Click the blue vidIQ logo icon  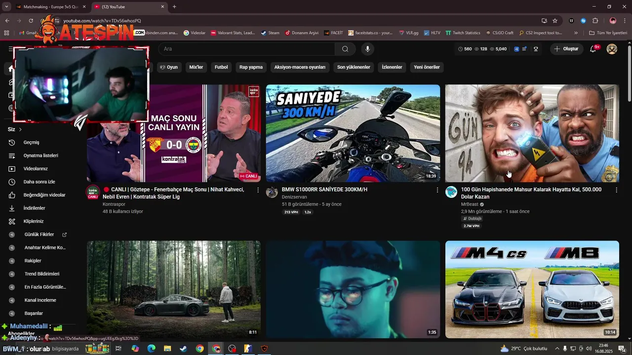pos(516,49)
